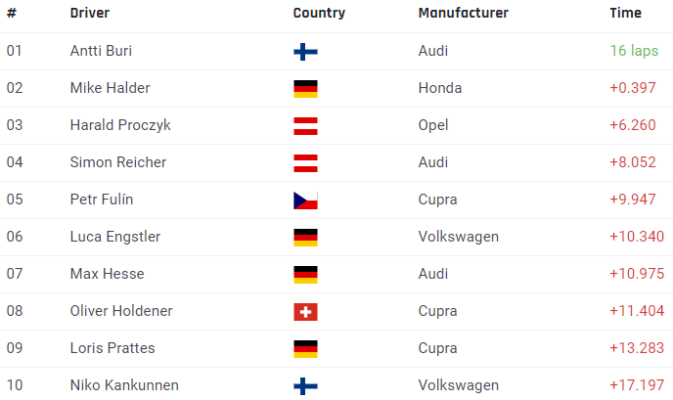Click the German flag beside Luca Engstler
Viewport: 673px width, 400px height.
pos(305,238)
